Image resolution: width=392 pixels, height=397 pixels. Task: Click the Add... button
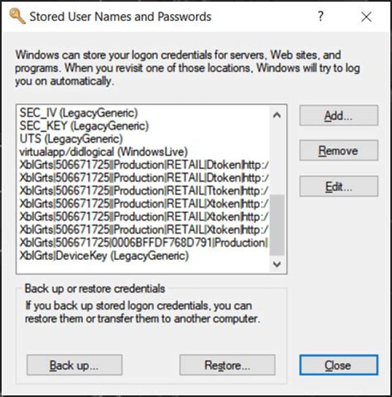pyautogui.click(x=338, y=115)
